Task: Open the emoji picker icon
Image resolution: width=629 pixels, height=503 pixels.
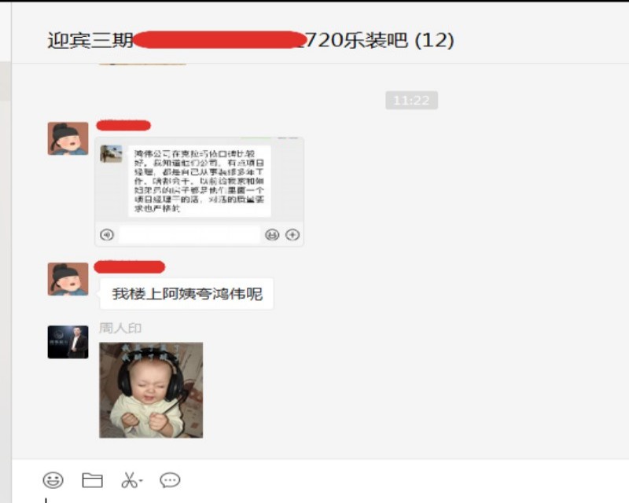Action: pyautogui.click(x=53, y=480)
